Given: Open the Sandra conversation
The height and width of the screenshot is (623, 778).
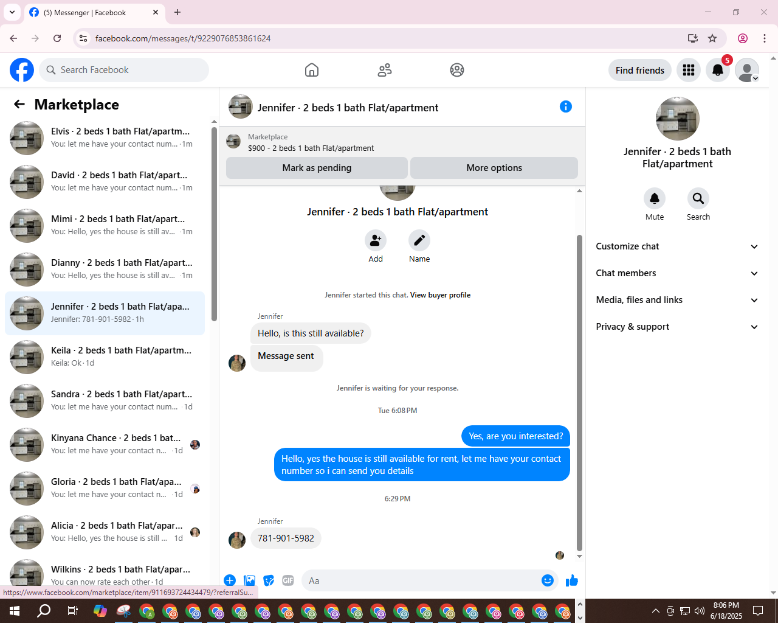Looking at the screenshot, I should point(105,401).
